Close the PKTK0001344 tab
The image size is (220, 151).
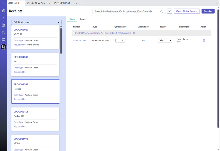click(x=76, y=3)
